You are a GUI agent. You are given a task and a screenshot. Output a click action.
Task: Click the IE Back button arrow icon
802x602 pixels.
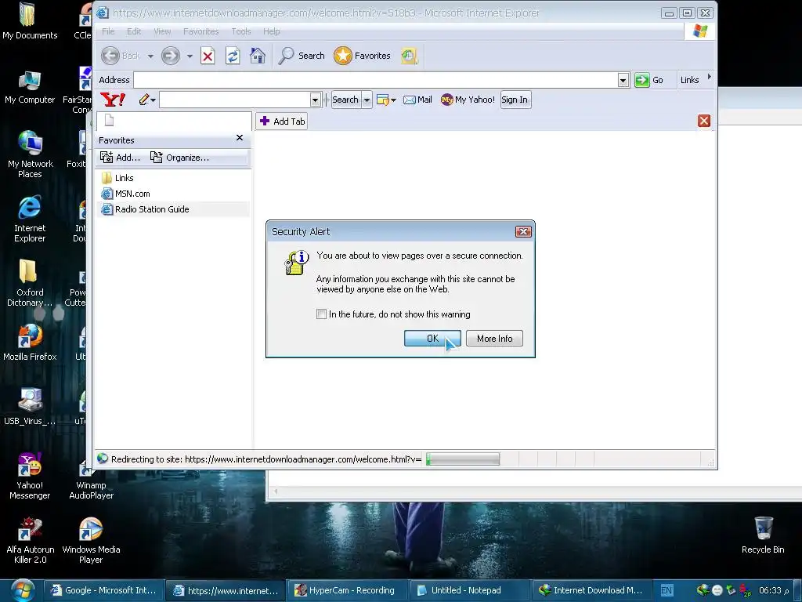coord(110,56)
